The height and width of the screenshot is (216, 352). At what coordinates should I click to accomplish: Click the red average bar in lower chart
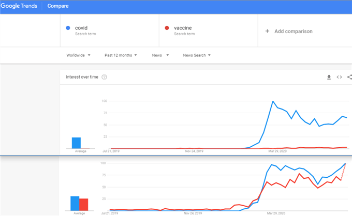84,205
